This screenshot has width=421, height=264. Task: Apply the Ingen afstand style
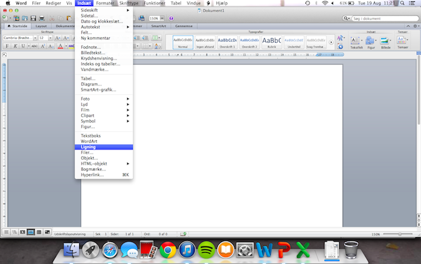[205, 42]
